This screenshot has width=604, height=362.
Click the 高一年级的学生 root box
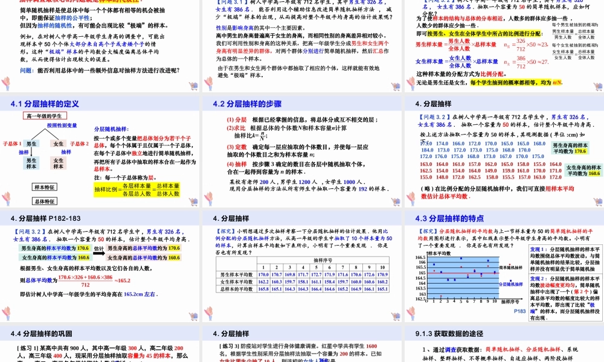pyautogui.click(x=45, y=115)
